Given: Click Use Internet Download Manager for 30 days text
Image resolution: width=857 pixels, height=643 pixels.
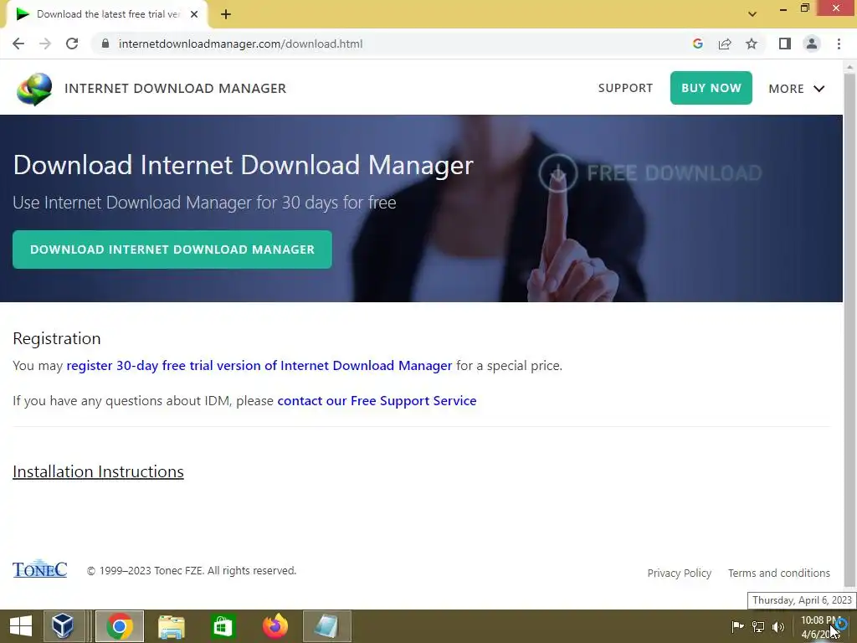Looking at the screenshot, I should click(x=204, y=203).
